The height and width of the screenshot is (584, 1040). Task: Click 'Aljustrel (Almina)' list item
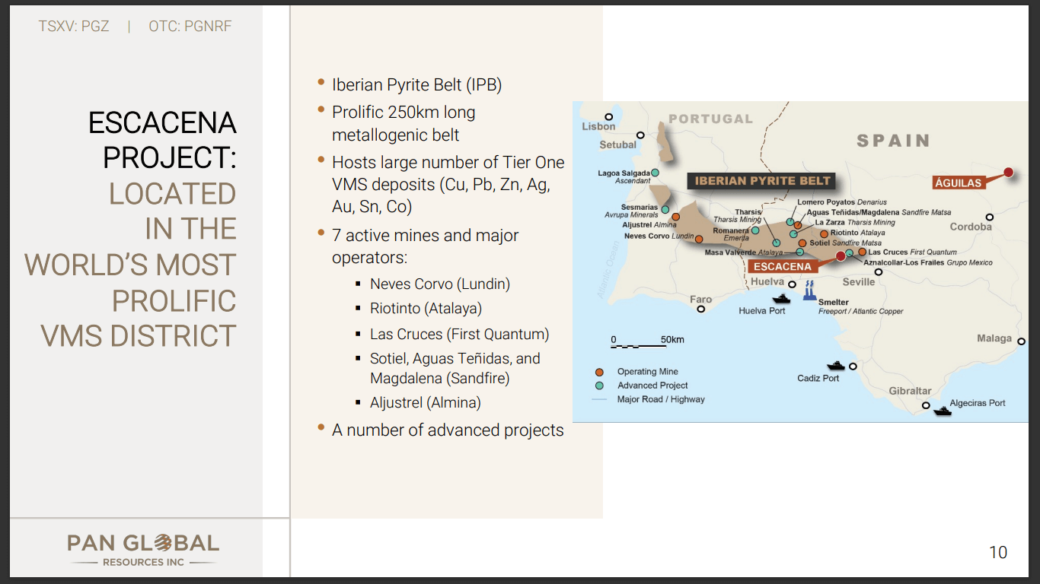coord(426,403)
